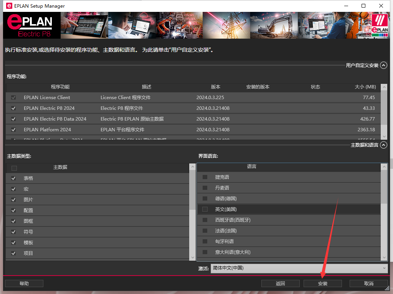This screenshot has width=393, height=294.
Task: Click the EPLAN Electric P8 logo banner
Action: tap(31, 25)
